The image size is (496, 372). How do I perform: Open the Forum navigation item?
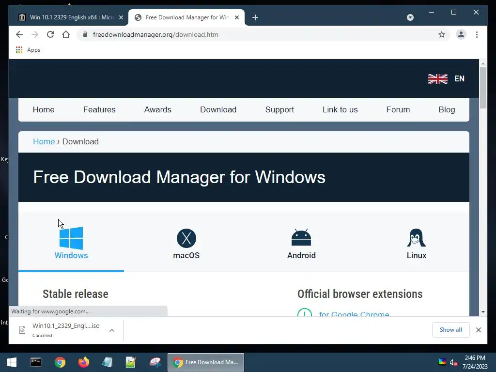pos(398,109)
